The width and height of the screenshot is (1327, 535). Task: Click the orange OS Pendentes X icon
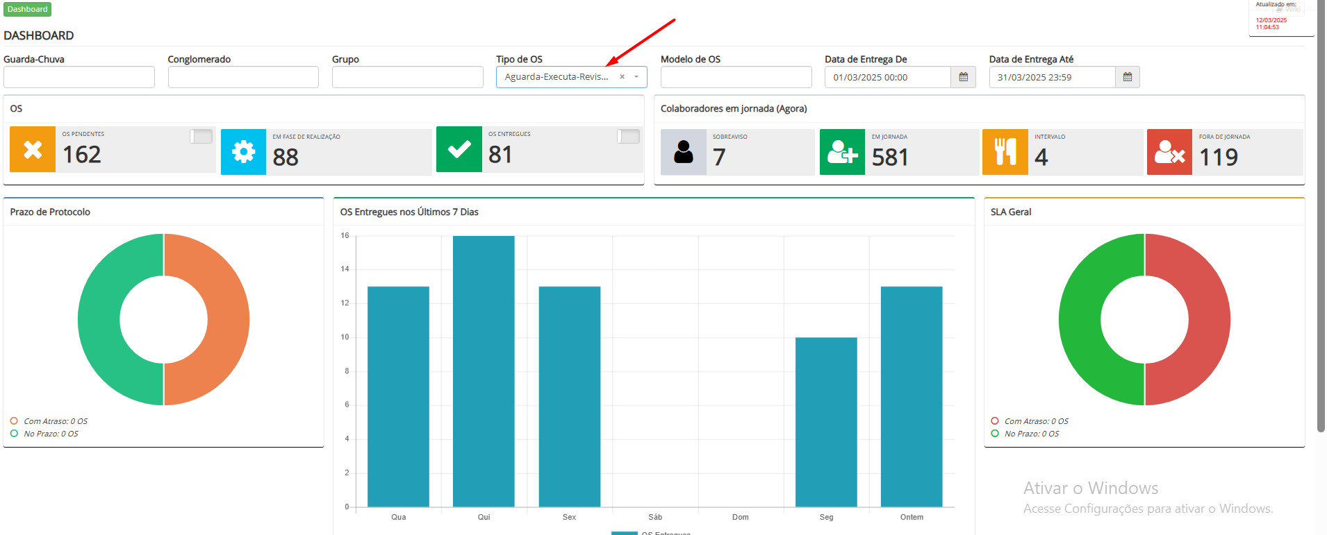point(33,149)
